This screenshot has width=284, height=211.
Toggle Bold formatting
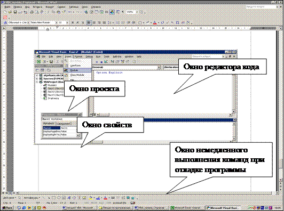(x=73, y=22)
